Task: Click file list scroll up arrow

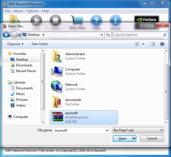Action: [166, 51]
